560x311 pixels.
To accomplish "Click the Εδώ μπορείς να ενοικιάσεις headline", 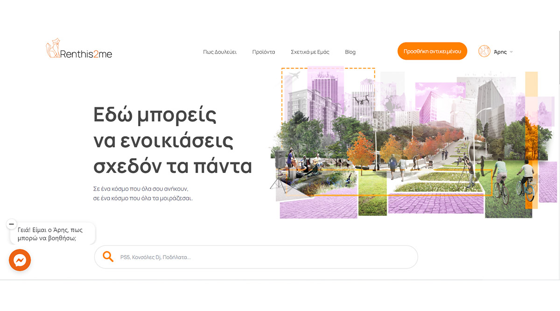I will click(172, 140).
